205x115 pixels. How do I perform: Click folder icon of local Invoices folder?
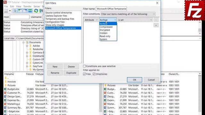[5, 82]
